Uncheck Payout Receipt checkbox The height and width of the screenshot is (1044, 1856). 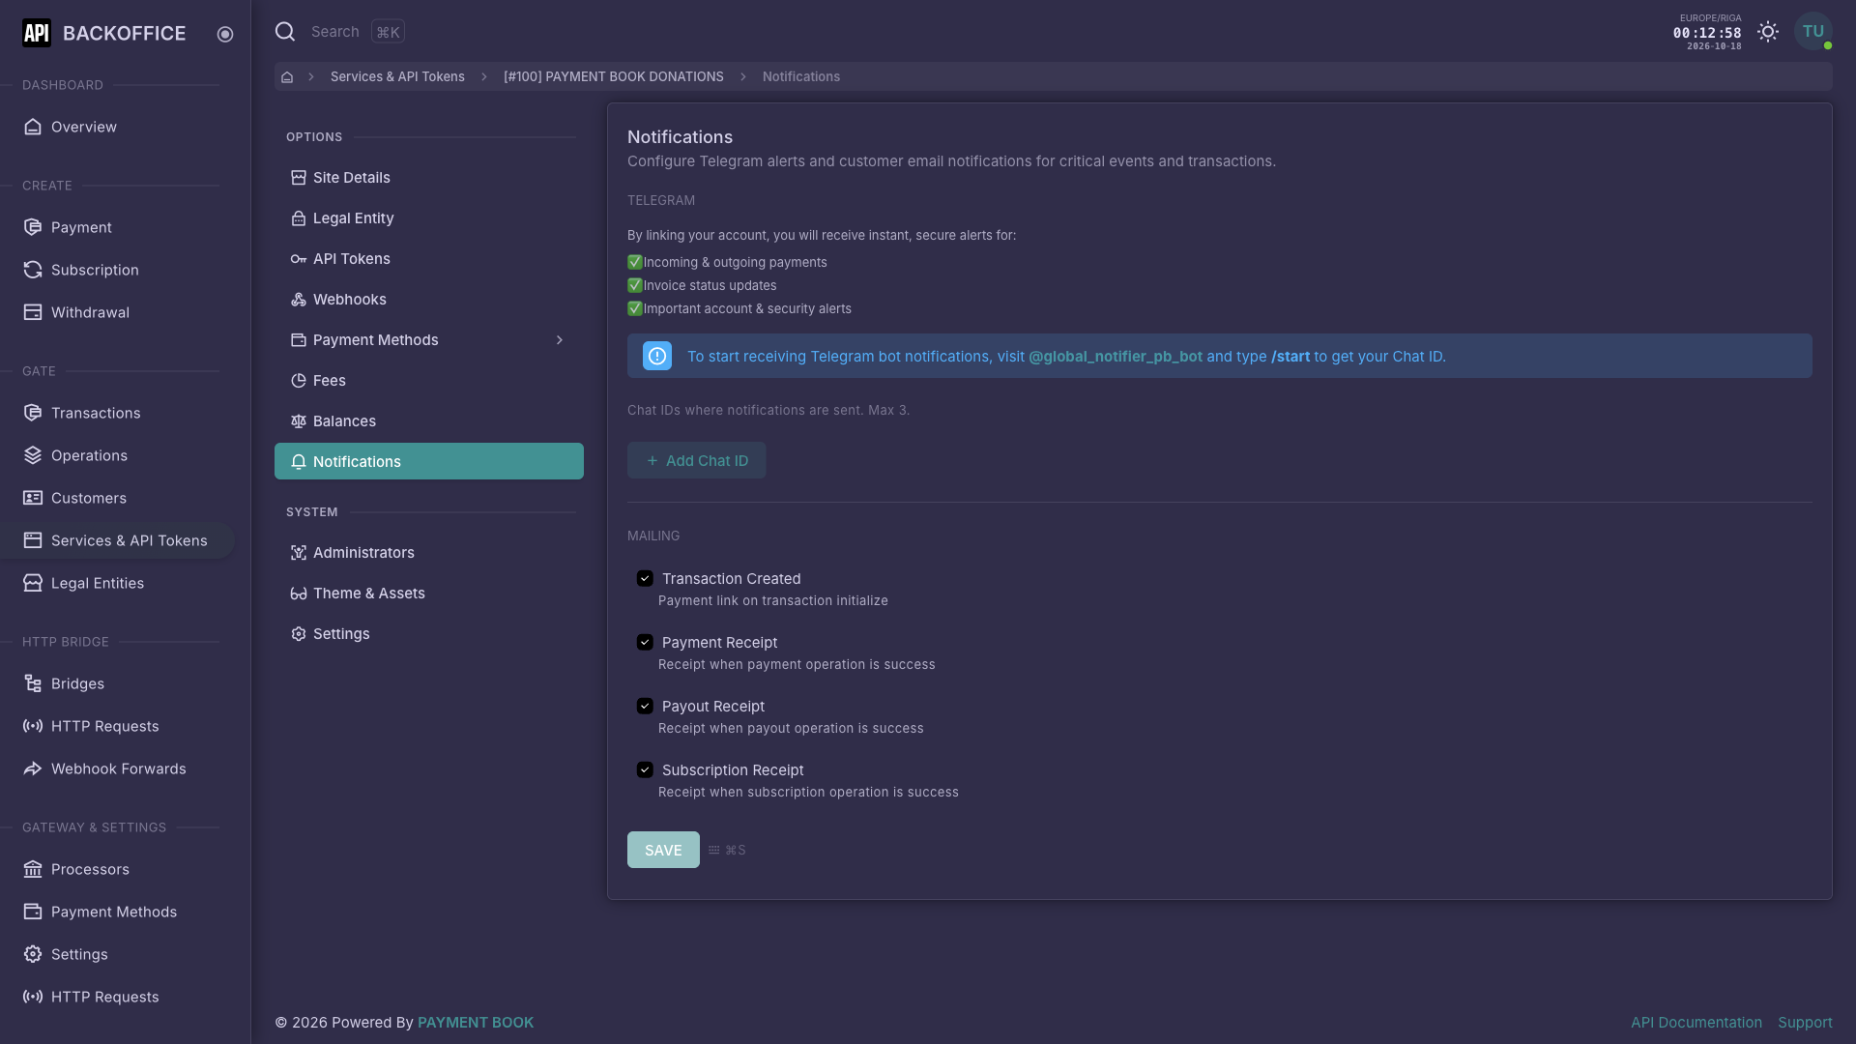[645, 706]
